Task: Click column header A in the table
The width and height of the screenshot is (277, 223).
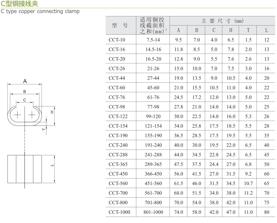Action: pyautogui.click(x=178, y=30)
